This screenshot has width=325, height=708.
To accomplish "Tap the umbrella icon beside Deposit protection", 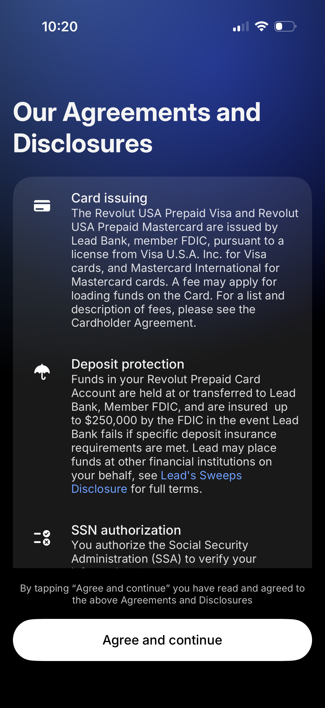I will click(42, 372).
